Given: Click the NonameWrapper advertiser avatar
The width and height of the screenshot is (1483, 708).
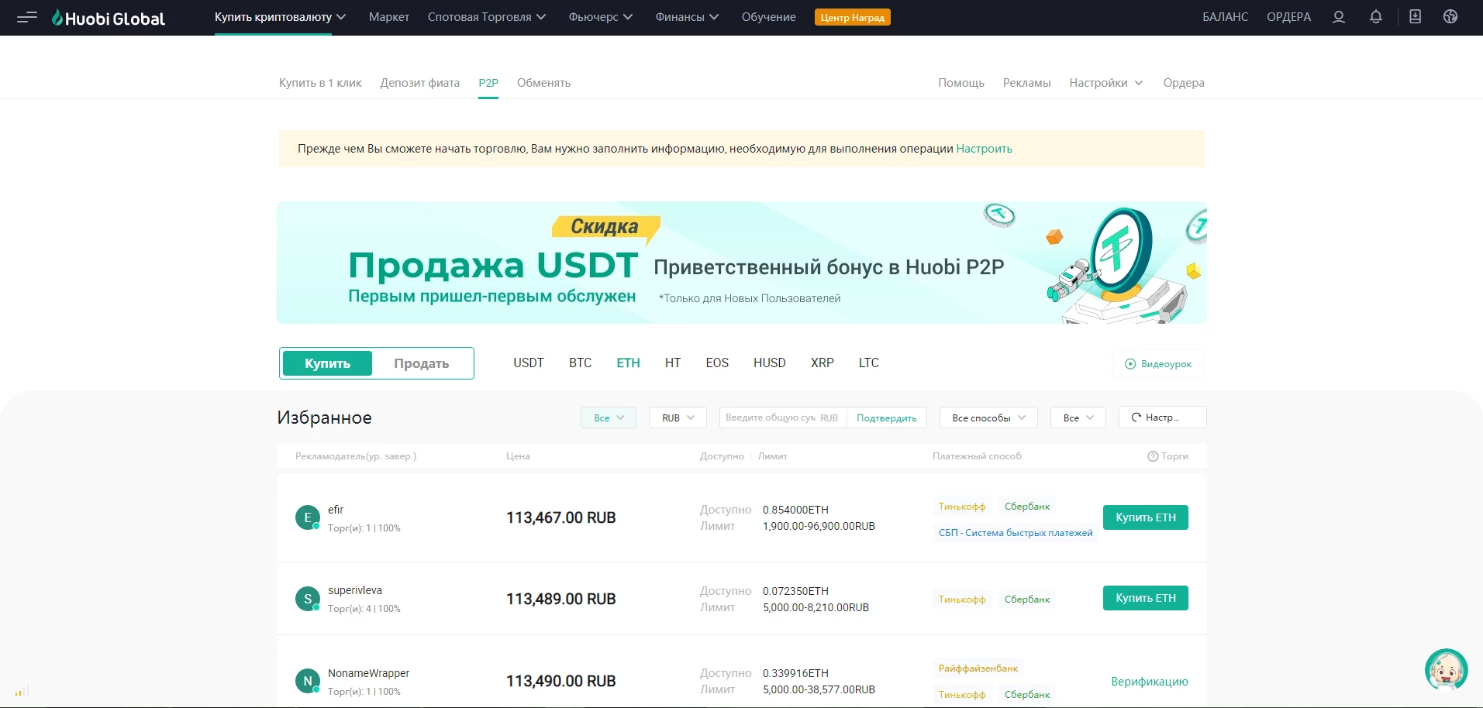Looking at the screenshot, I should 308,681.
